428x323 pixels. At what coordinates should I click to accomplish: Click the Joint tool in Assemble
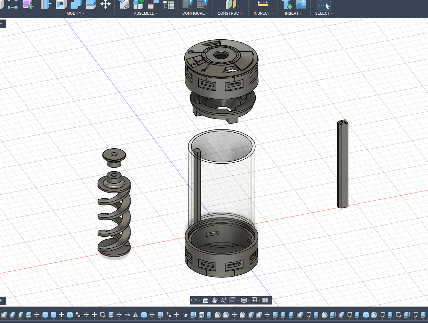click(124, 4)
